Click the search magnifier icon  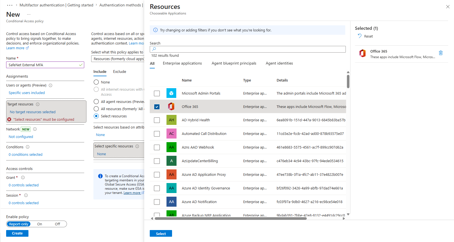[154, 49]
